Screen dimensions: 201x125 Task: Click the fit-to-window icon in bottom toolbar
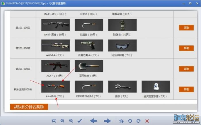[54, 121]
